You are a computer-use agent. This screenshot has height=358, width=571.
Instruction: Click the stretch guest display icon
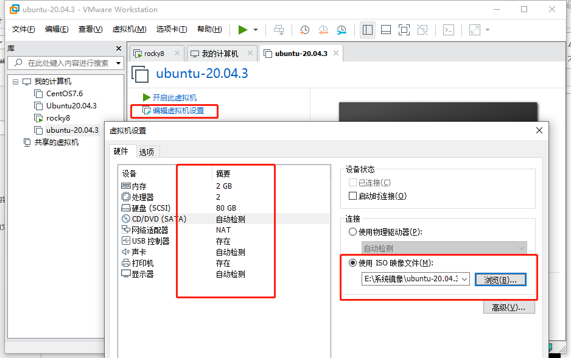point(474,30)
